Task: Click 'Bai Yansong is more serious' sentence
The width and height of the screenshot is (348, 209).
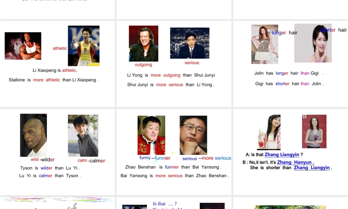Action: pos(175,176)
